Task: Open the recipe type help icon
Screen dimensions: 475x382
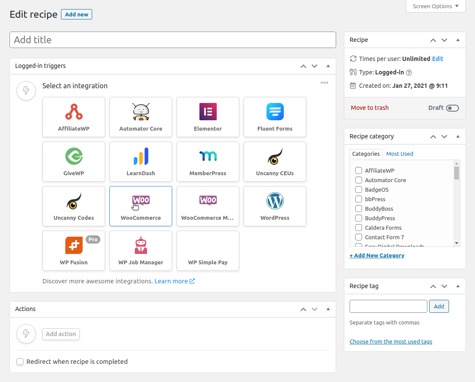Action: pos(409,72)
